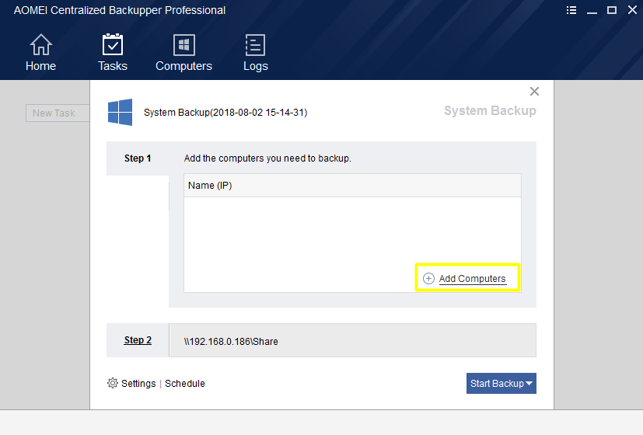This screenshot has width=643, height=435.
Task: Click the Windows logo icon in the dialog
Action: [x=121, y=112]
